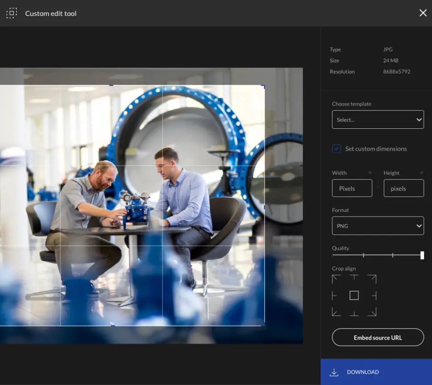Click the Quality slider handle
The width and height of the screenshot is (432, 385).
422,255
